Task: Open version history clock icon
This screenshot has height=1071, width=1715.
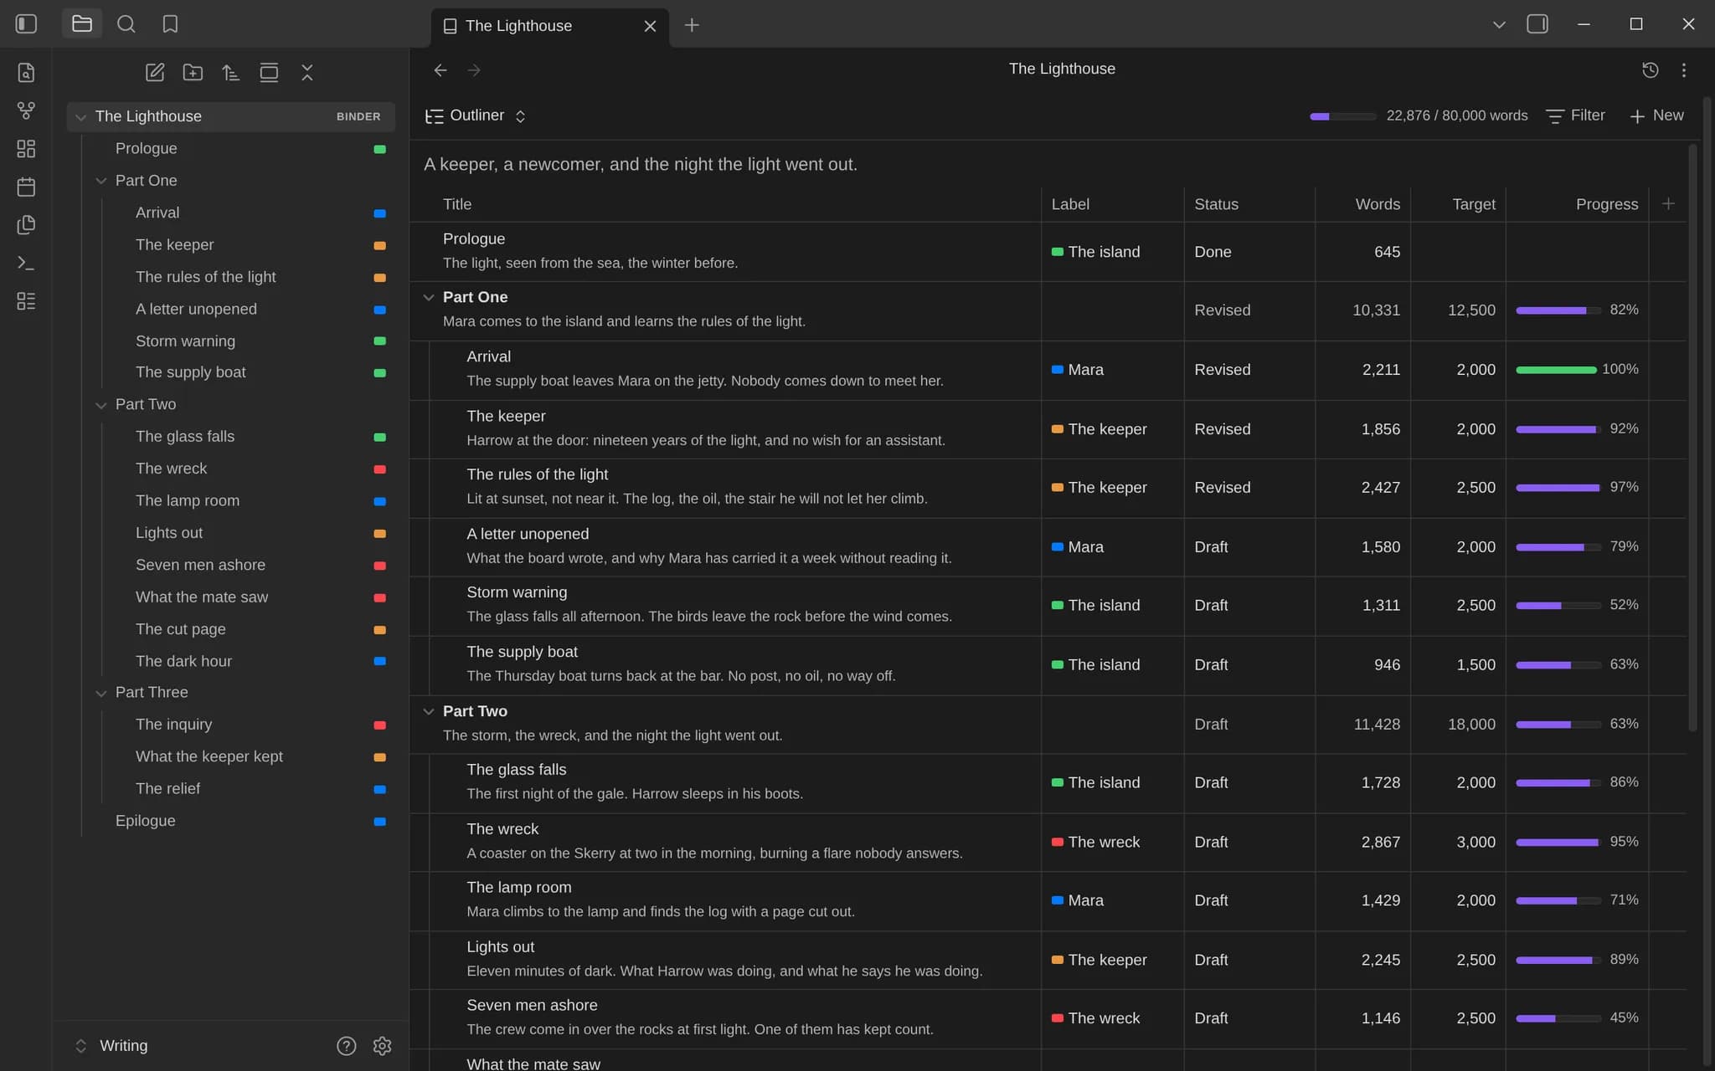Action: coord(1650,70)
